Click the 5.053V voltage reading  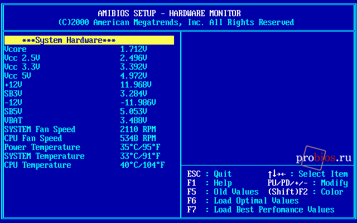coord(134,111)
